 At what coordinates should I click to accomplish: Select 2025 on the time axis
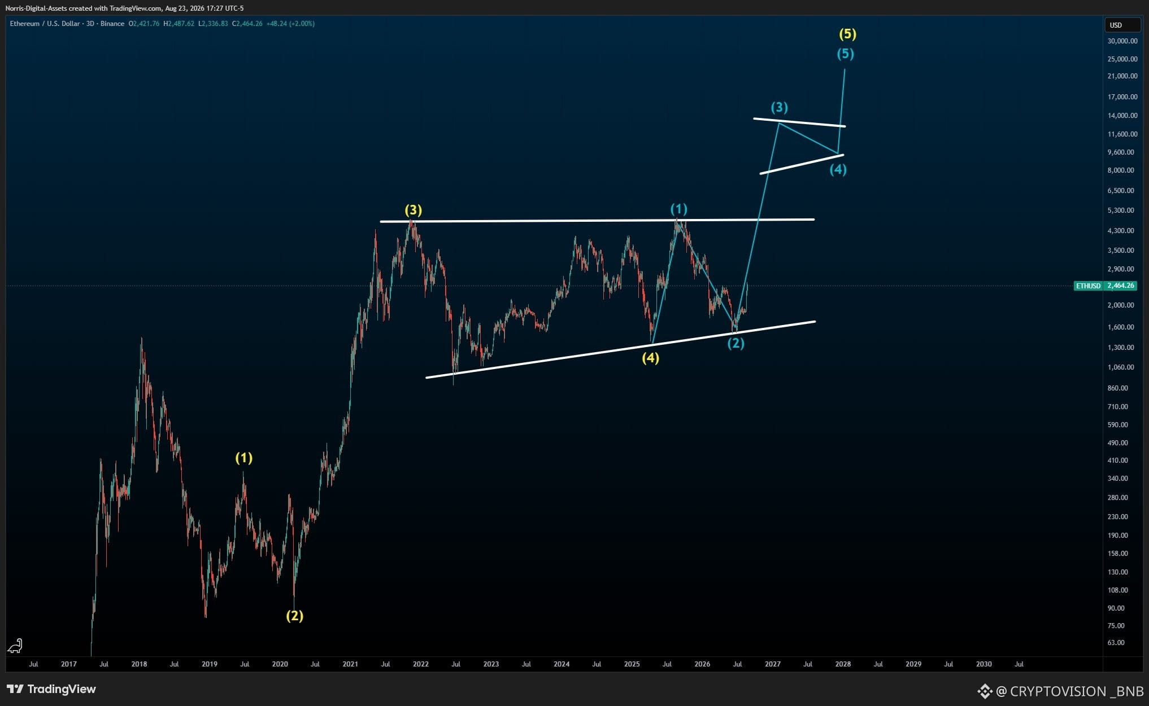tap(632, 664)
